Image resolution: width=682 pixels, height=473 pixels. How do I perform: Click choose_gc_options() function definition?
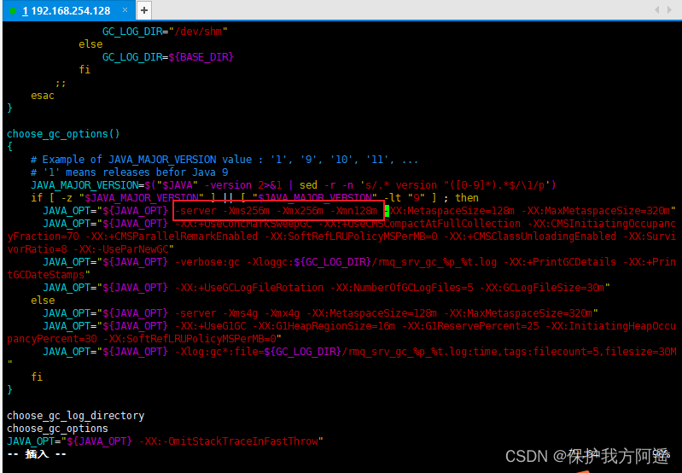[63, 134]
